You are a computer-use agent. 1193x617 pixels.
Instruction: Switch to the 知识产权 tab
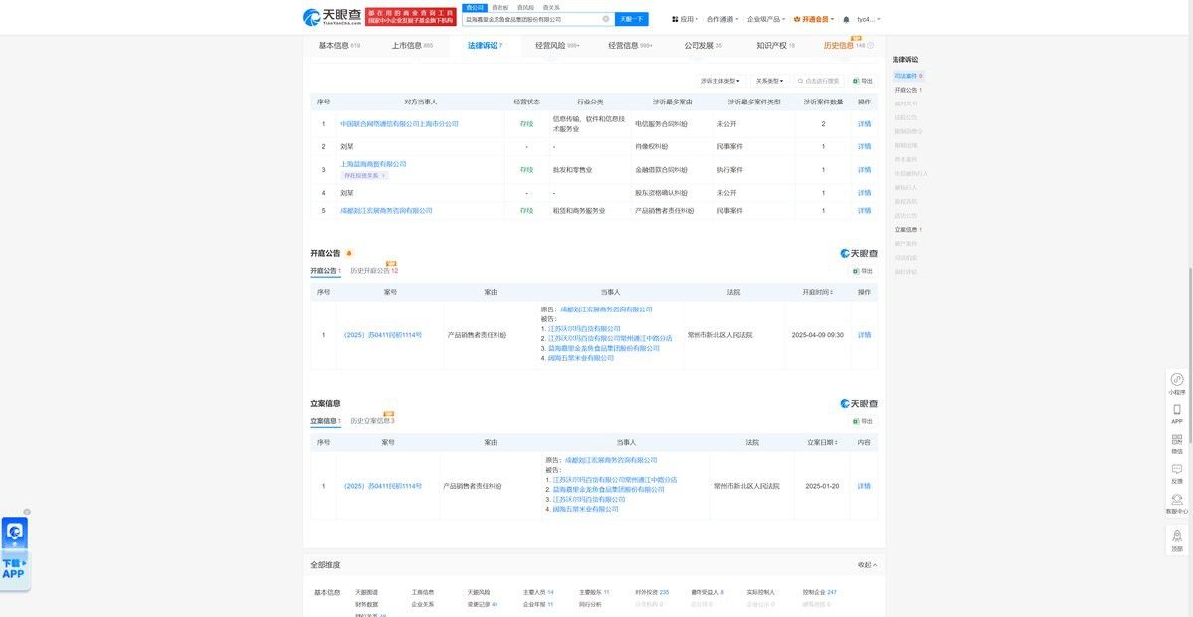point(775,46)
